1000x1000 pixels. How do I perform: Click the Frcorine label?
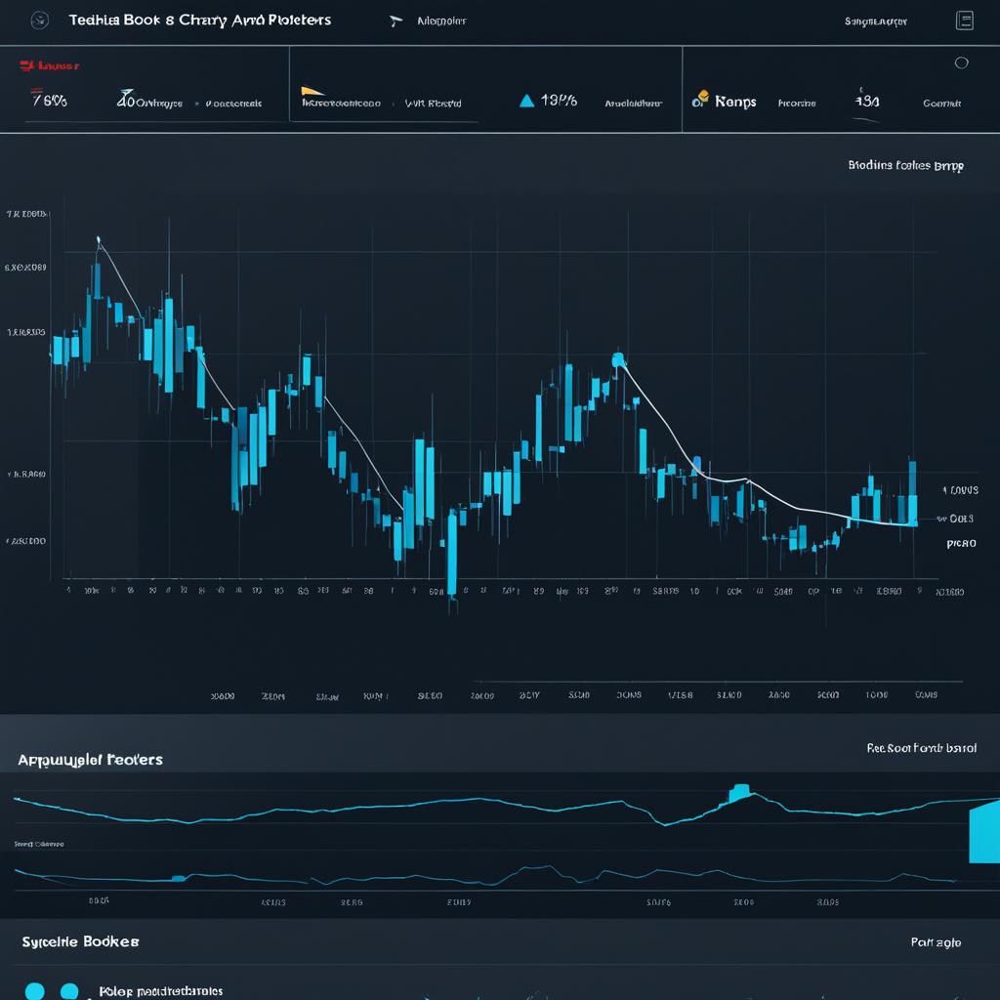tap(797, 104)
